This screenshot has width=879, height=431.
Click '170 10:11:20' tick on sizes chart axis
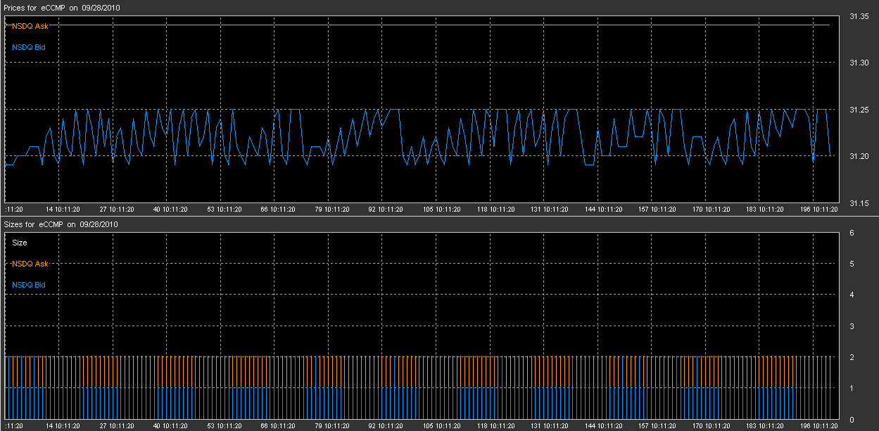click(711, 426)
